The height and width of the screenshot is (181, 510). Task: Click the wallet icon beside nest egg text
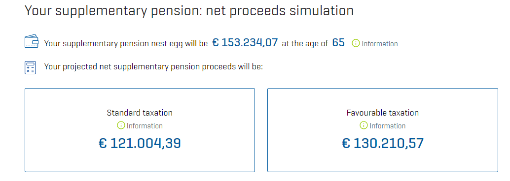pos(32,42)
